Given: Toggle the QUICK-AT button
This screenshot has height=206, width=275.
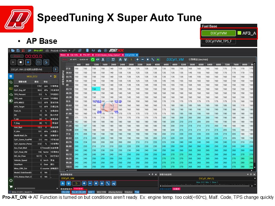Looking at the screenshot, I should (84, 60).
